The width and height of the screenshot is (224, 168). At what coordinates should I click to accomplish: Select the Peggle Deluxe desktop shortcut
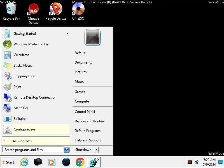pos(56,11)
